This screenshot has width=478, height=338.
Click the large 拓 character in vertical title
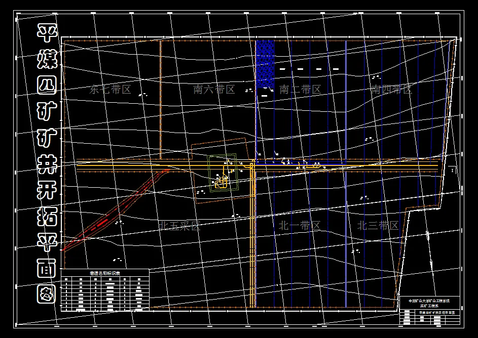coord(47,217)
